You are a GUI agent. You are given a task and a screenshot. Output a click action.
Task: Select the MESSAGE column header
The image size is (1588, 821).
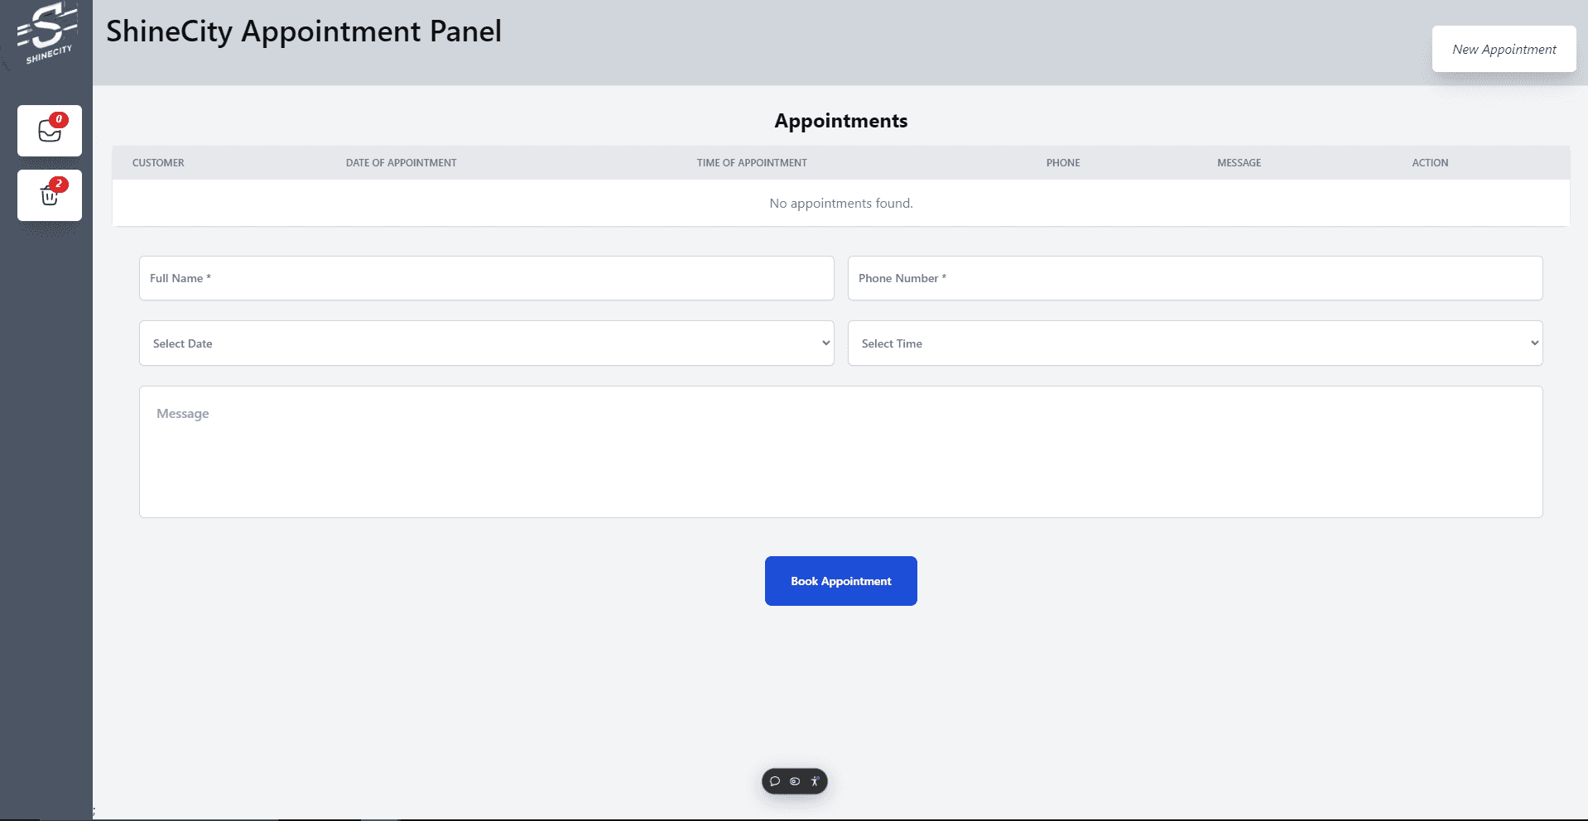coord(1239,163)
